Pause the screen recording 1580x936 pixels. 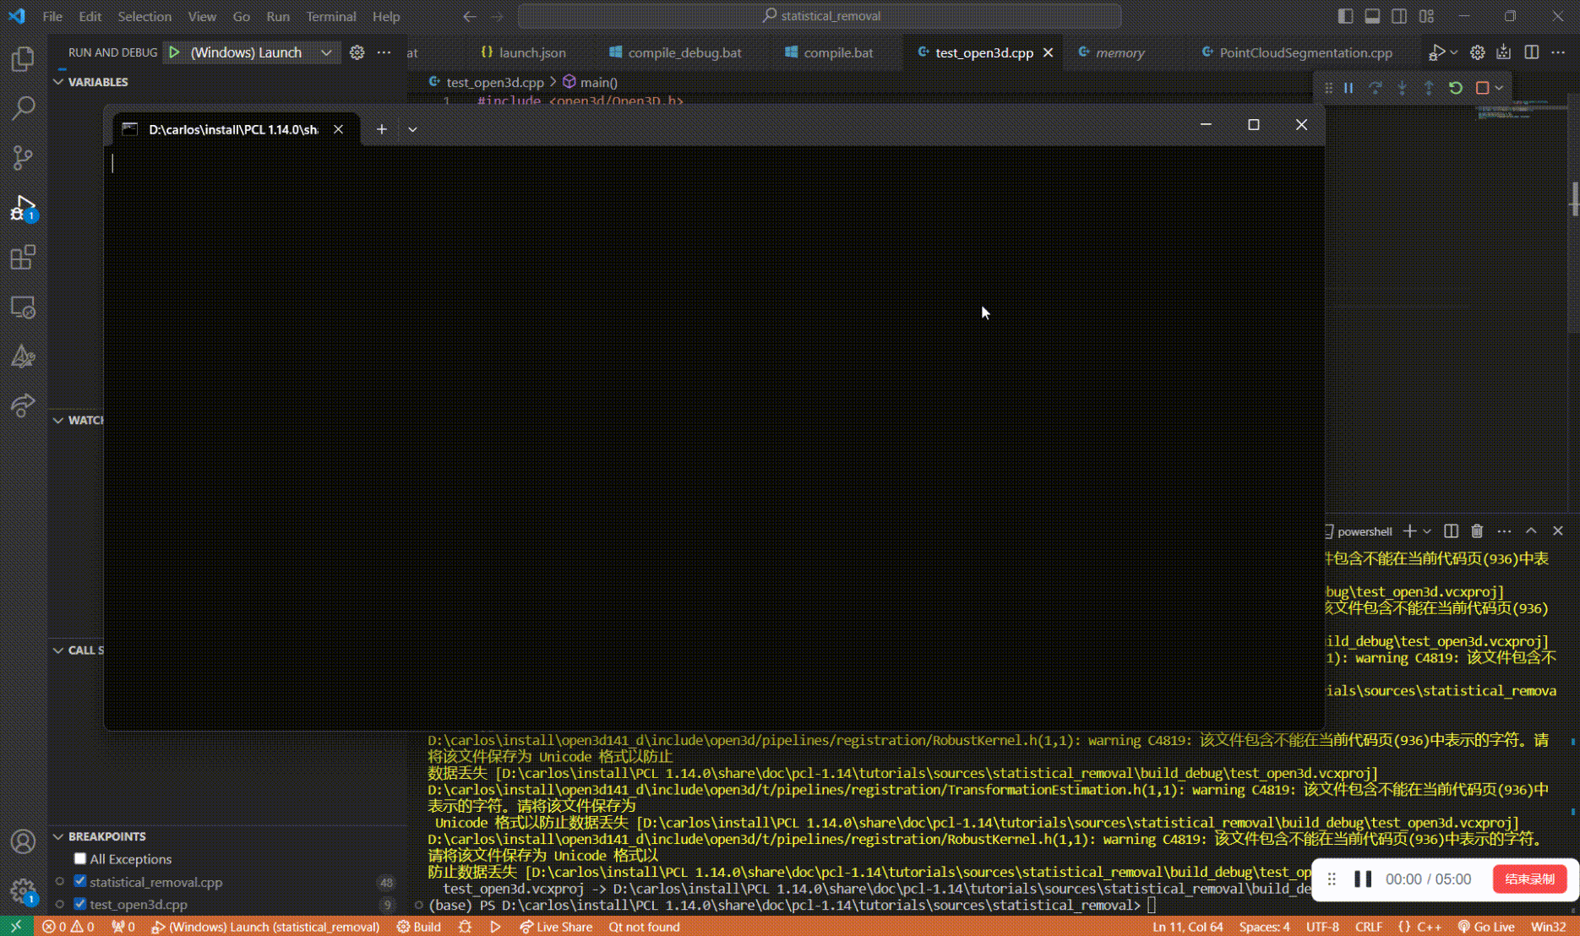click(x=1363, y=879)
